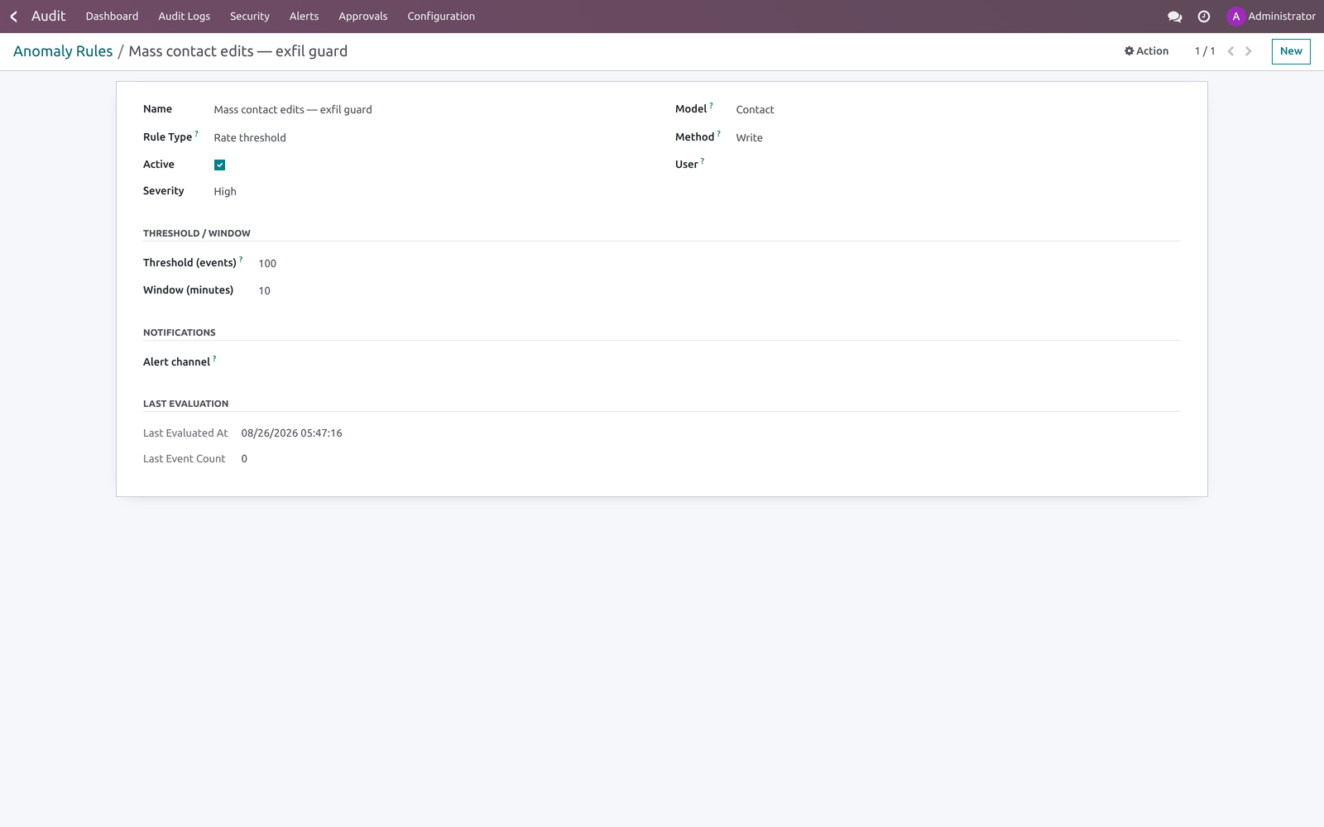Click the empty User field

coord(957,165)
